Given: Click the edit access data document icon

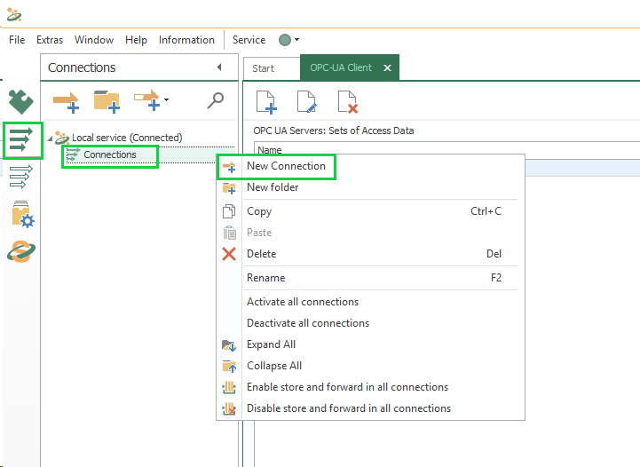Looking at the screenshot, I should [306, 102].
